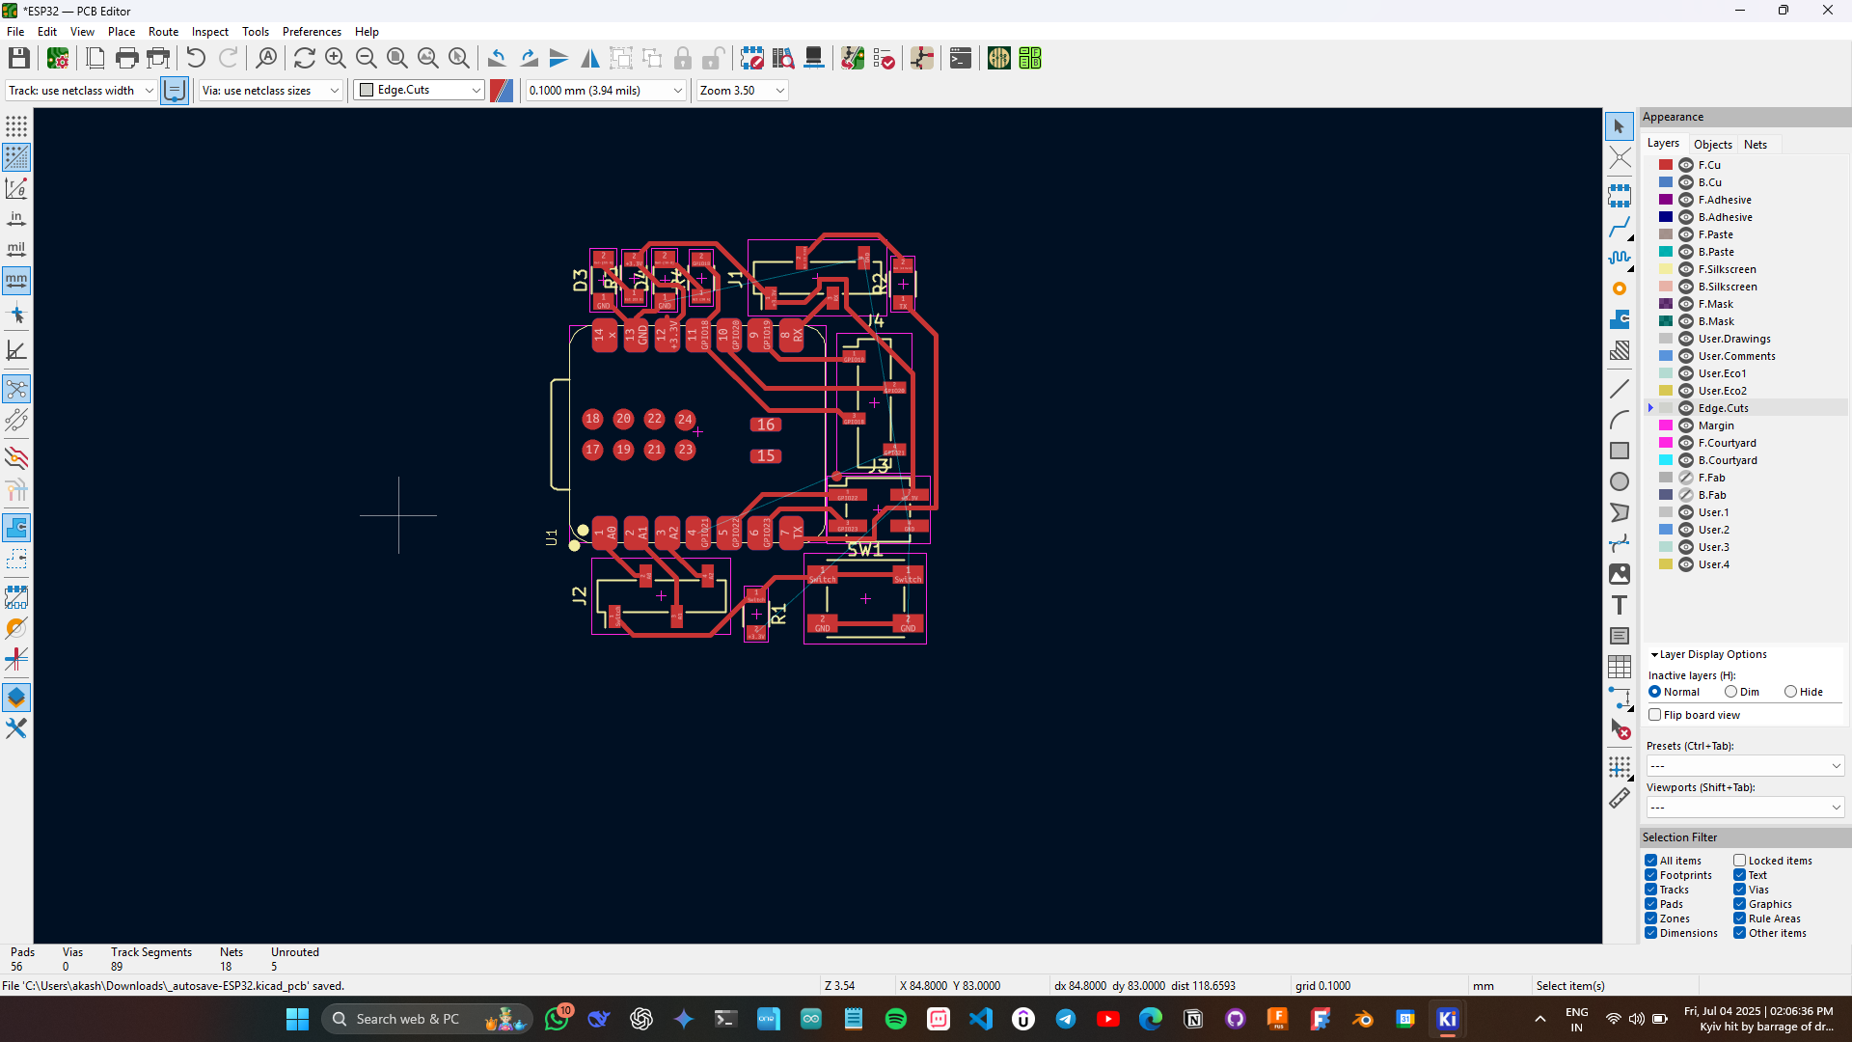
Task: Check the Locked items filter
Action: [1740, 861]
